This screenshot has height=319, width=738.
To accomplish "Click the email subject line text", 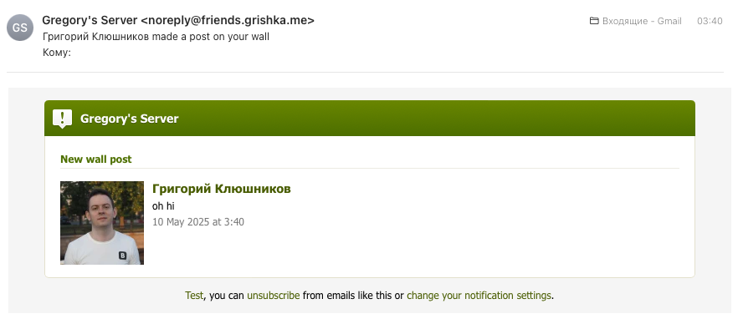I will pos(156,36).
